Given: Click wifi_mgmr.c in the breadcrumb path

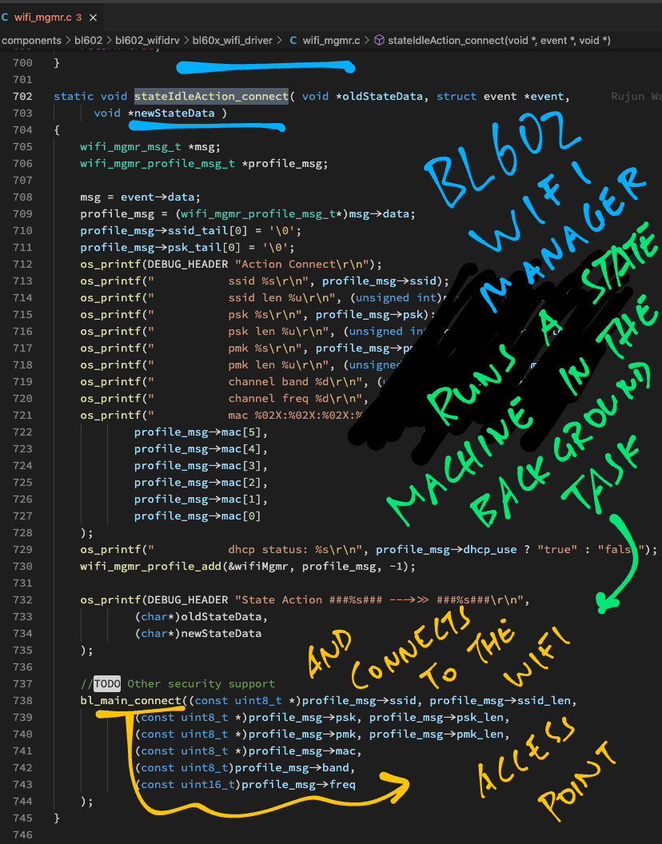Looking at the screenshot, I should [x=333, y=40].
